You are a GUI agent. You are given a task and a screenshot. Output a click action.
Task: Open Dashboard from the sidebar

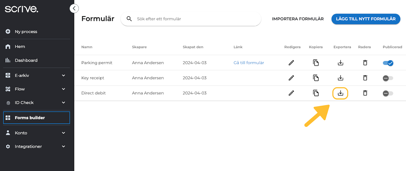click(x=26, y=60)
